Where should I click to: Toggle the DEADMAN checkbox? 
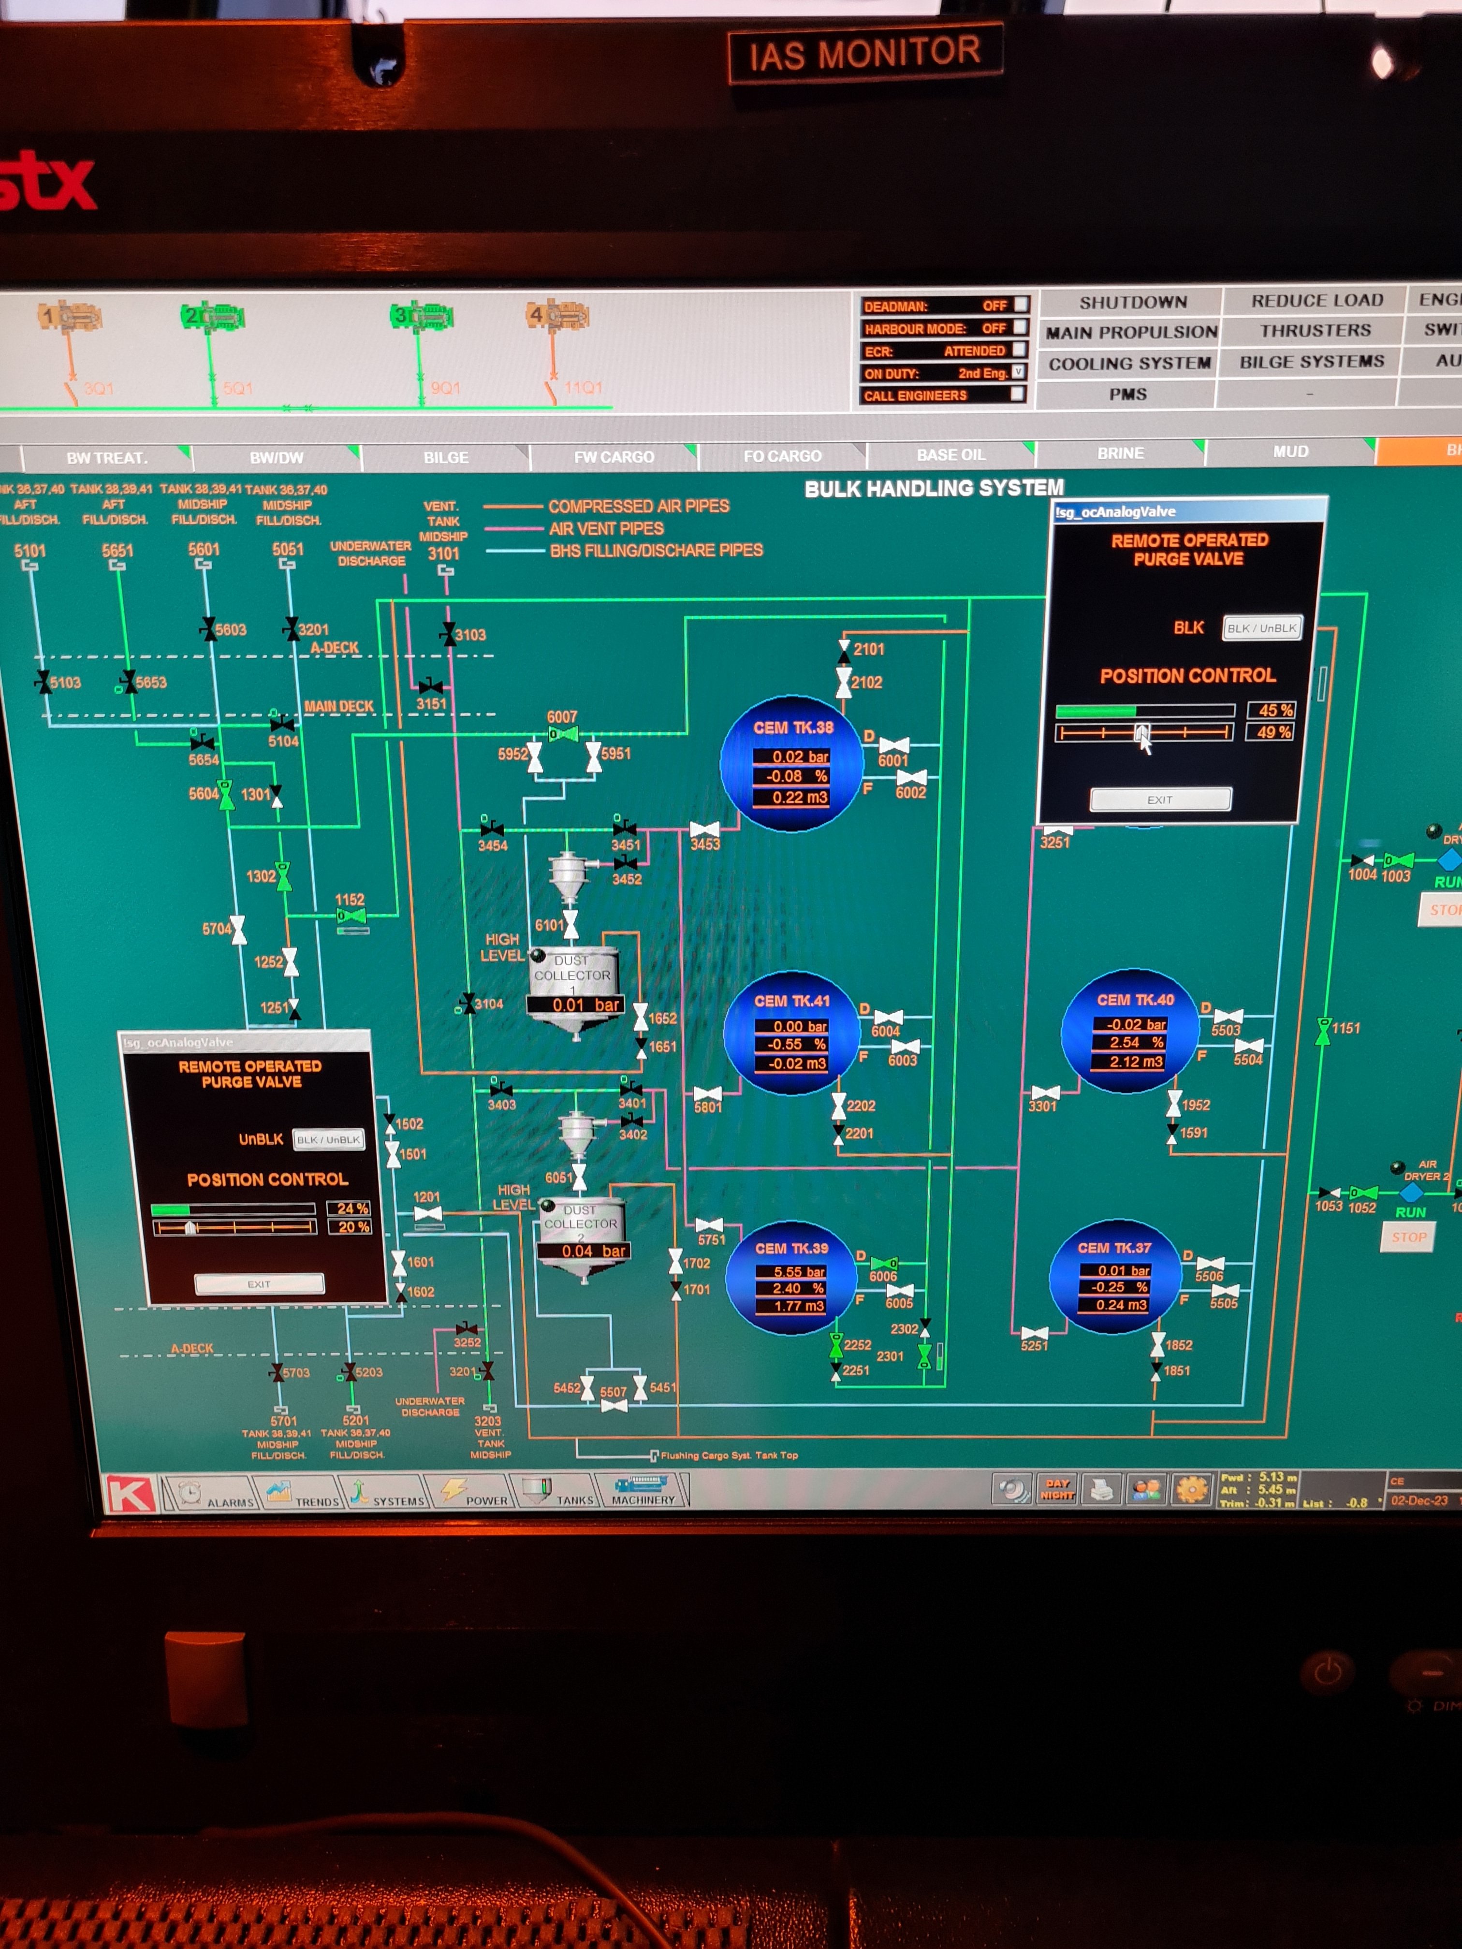1020,305
